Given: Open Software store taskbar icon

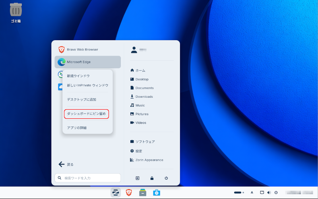Looking at the screenshot, I should point(157,193).
